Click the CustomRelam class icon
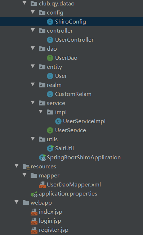 pos(50,94)
